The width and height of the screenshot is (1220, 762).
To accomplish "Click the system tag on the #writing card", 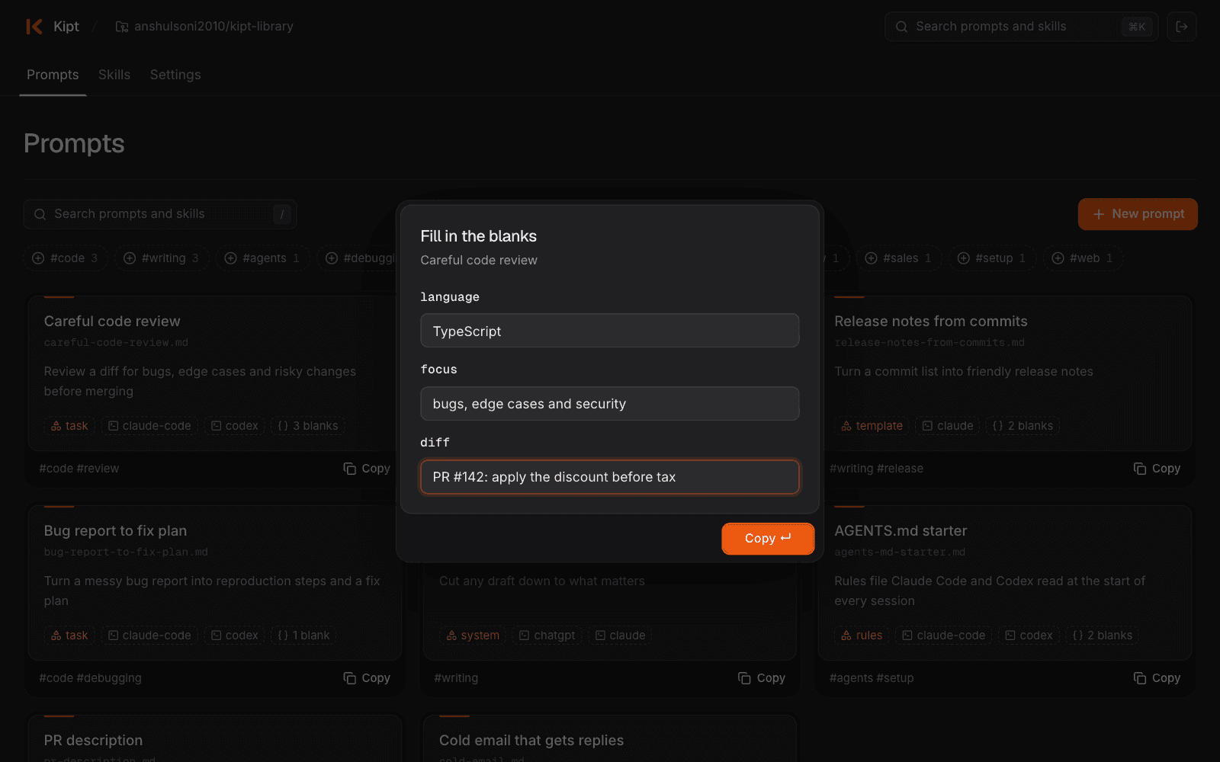I will 473,636.
